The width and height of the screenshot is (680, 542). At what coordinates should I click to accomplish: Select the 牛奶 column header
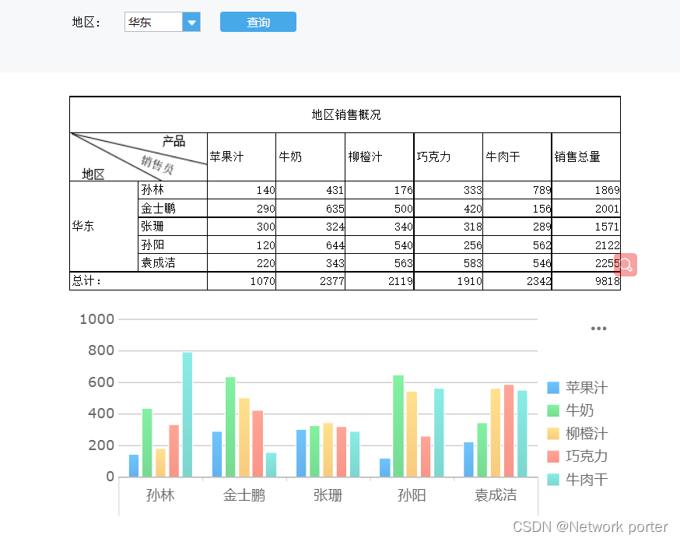310,157
